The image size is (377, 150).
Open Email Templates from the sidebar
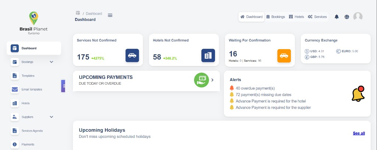32,89
